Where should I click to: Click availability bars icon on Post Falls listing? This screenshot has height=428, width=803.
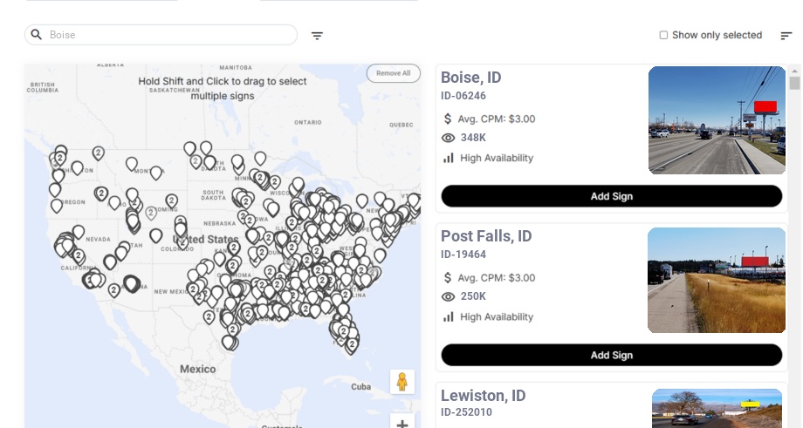(x=449, y=316)
